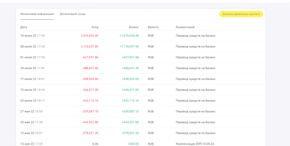Click hold value -378,251.30
This screenshot has width=290, height=146.
click(90, 133)
